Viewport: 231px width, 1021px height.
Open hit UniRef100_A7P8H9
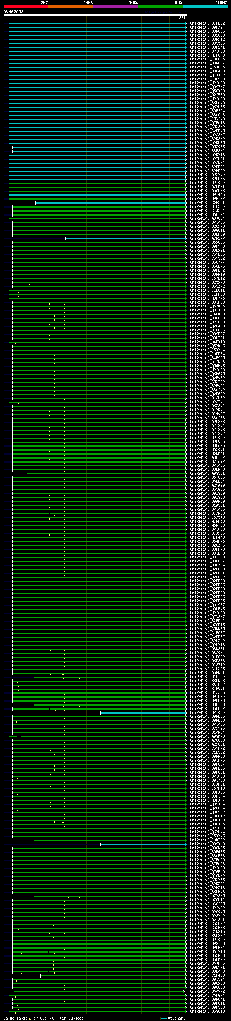[207, 55]
